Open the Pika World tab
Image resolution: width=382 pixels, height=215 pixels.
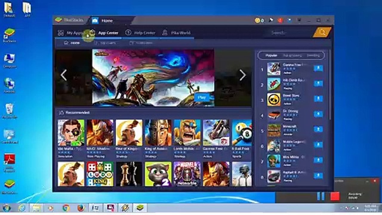tap(176, 33)
